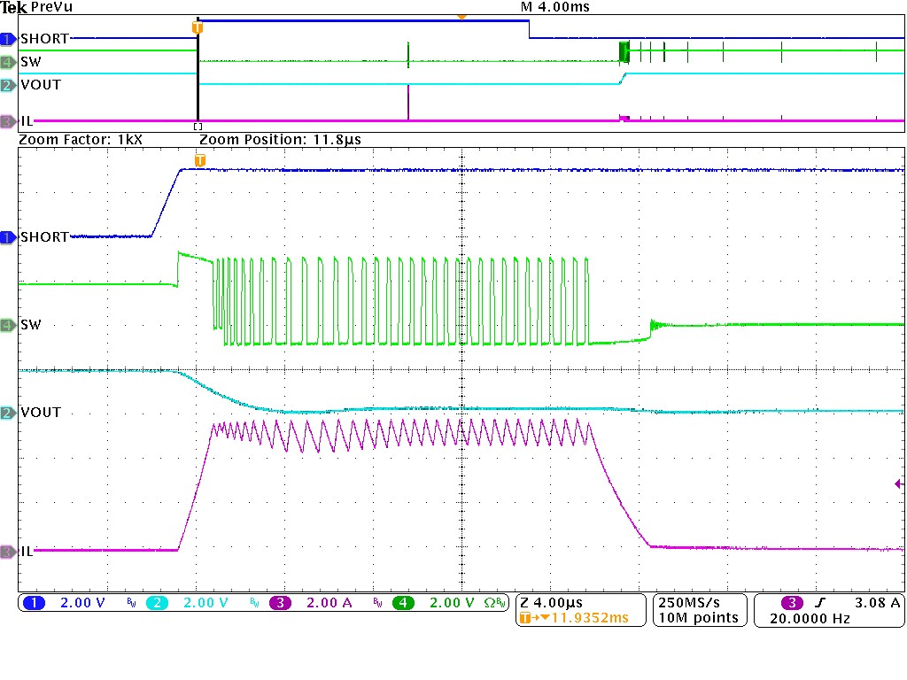
Task: Select the channel 4 SW marker in zoomed view
Action: tap(9, 325)
